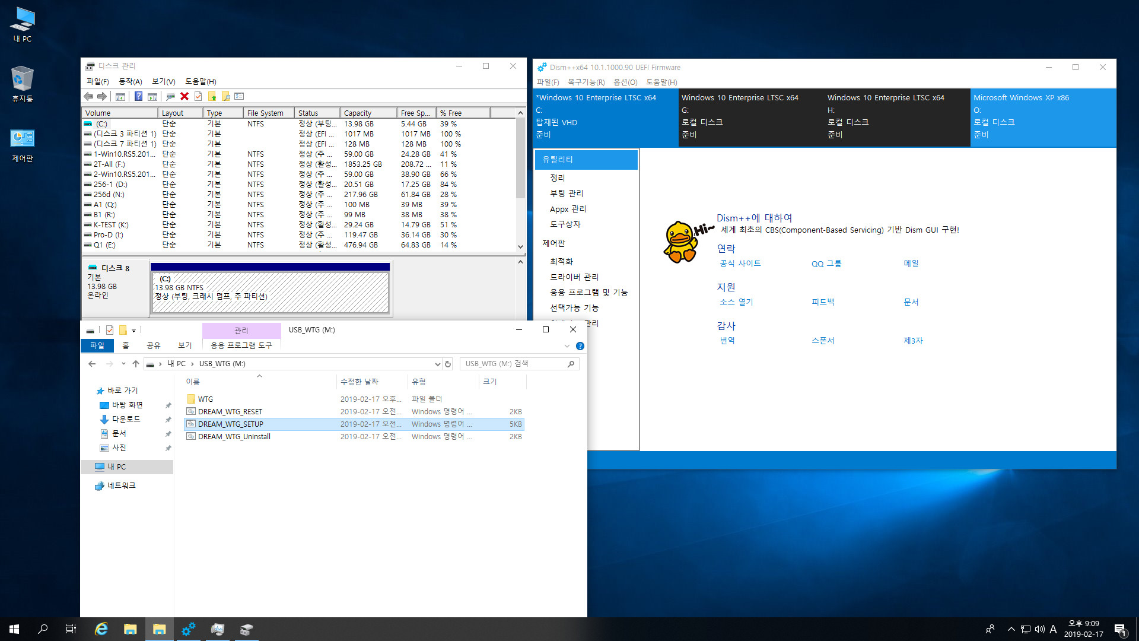Show hidden system tray icons with the chevron
This screenshot has height=641, width=1139.
coord(1011,629)
